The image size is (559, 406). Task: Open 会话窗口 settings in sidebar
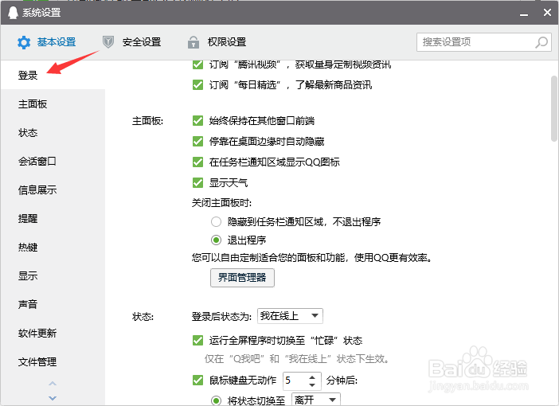[x=53, y=161]
